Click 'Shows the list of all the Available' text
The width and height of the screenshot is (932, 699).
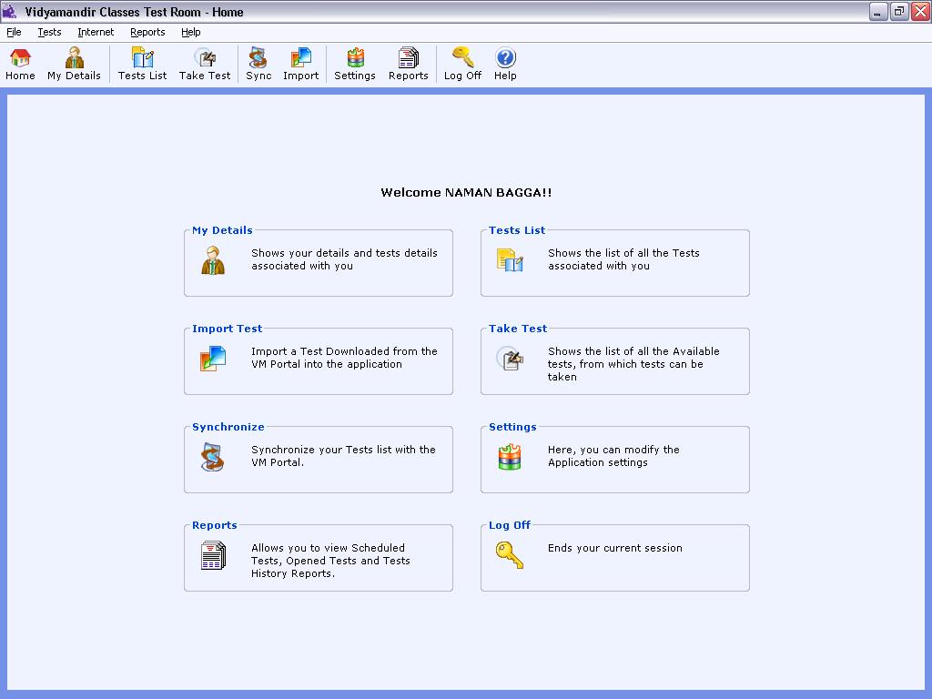click(x=633, y=351)
